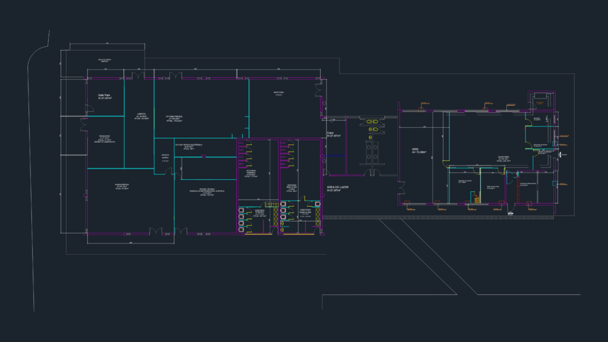Select the OFICINA TÉCNICA ELETRÔNICA label

tap(189, 147)
